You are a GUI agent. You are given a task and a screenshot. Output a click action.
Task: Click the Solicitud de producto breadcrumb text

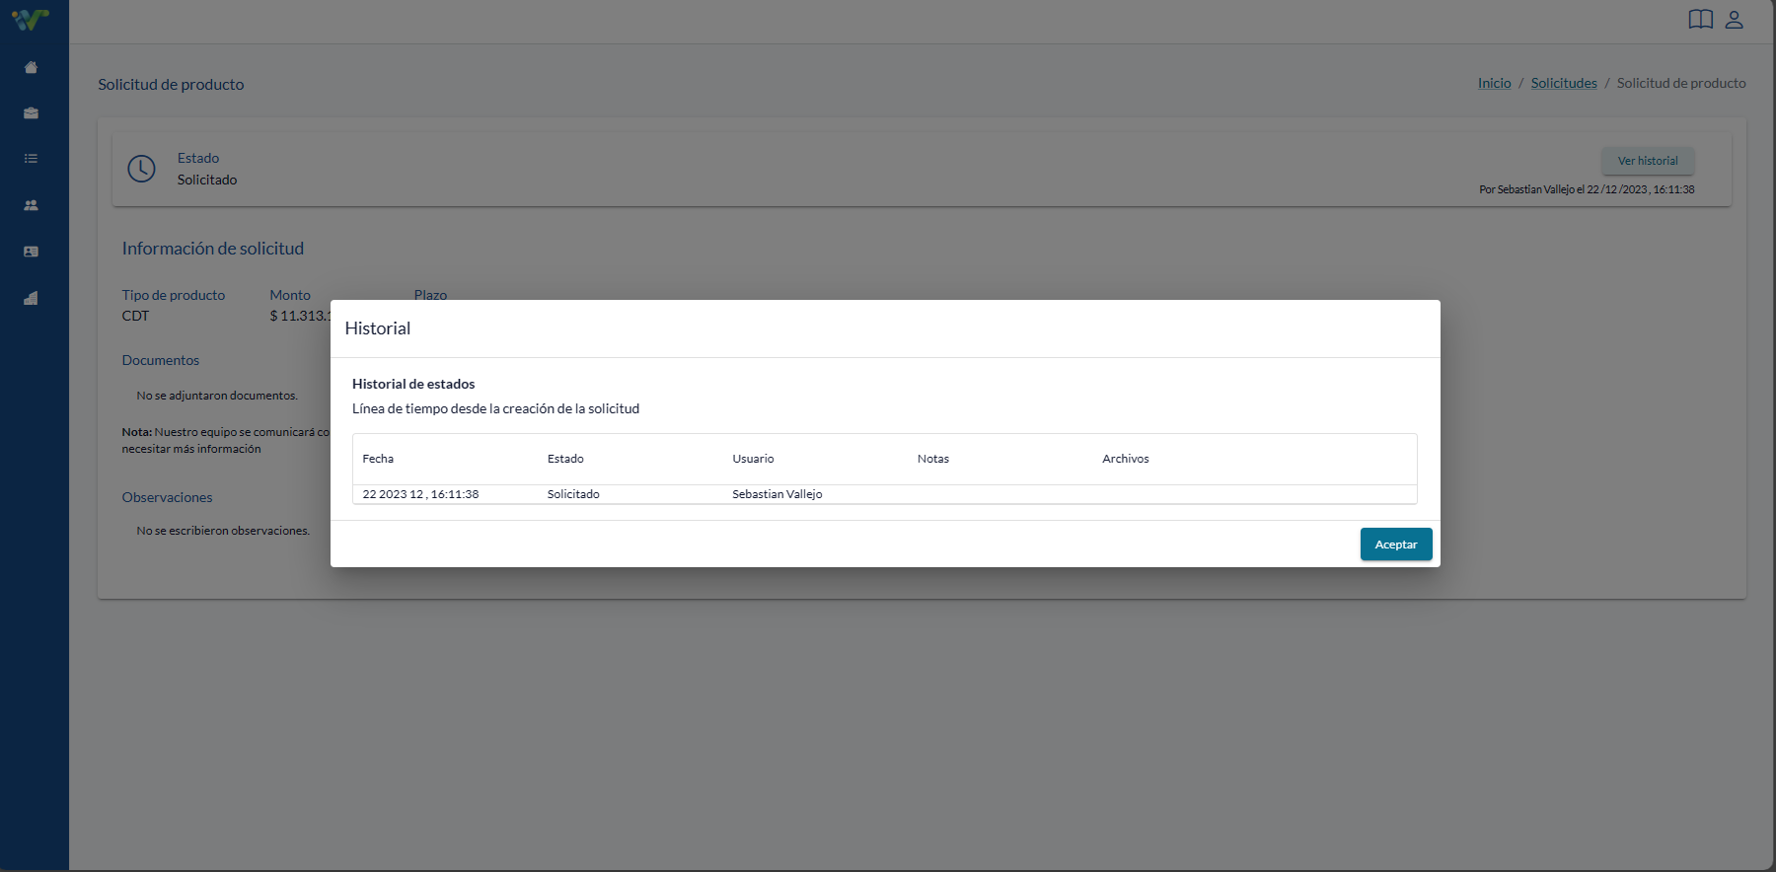click(x=1681, y=83)
